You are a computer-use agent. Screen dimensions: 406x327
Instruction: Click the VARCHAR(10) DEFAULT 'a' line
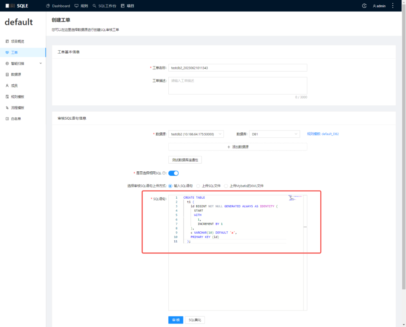pyautogui.click(x=214, y=232)
